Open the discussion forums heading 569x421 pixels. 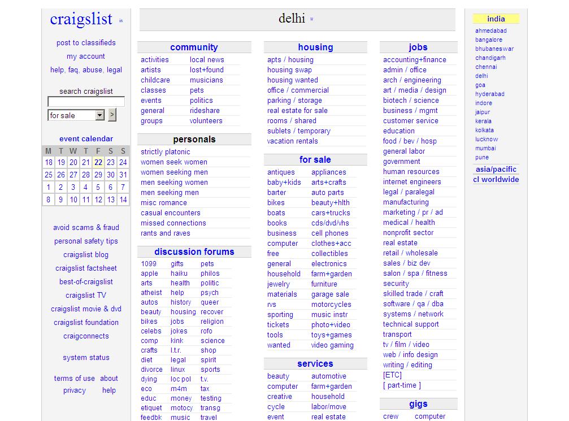(194, 252)
